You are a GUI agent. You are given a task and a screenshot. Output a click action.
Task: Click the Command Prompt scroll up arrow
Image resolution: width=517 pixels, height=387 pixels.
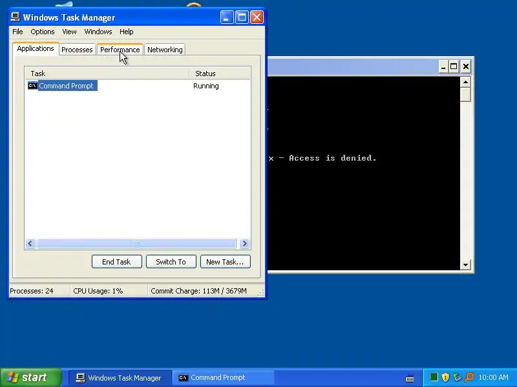[465, 82]
